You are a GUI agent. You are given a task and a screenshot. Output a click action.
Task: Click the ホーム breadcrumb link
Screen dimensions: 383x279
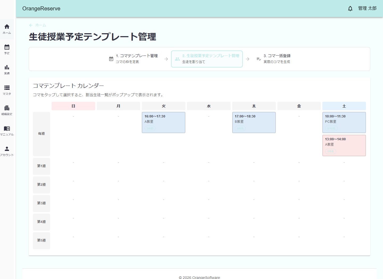pos(41,25)
